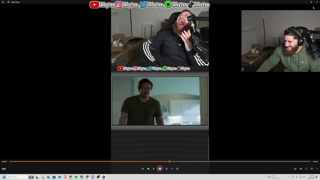Click the microphone icon in system tray
Viewport: 320px width, 180px height.
click(x=297, y=177)
